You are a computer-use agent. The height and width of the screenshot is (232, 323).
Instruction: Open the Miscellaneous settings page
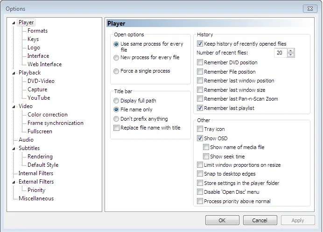(x=36, y=198)
